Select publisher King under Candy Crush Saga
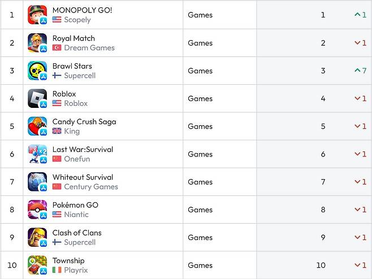The image size is (372, 279). pos(72,131)
